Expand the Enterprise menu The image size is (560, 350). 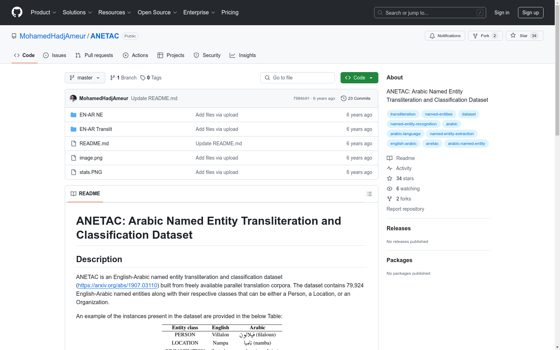click(199, 13)
